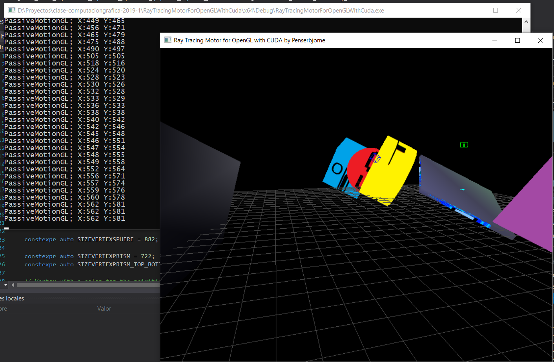Image resolution: width=554 pixels, height=362 pixels.
Task: Click the SIZEVERTEXSPHERE = 882 code line
Action: pyautogui.click(x=91, y=239)
